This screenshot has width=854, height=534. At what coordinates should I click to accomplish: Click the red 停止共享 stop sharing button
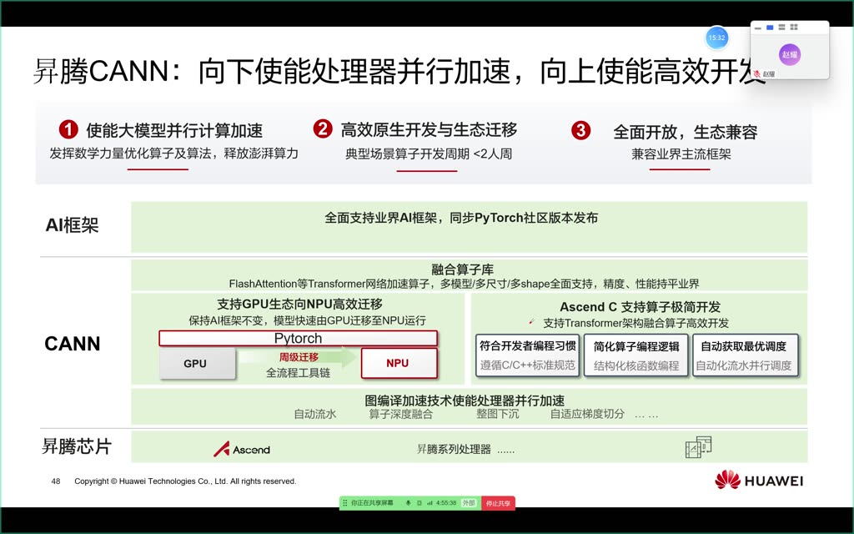(x=498, y=503)
